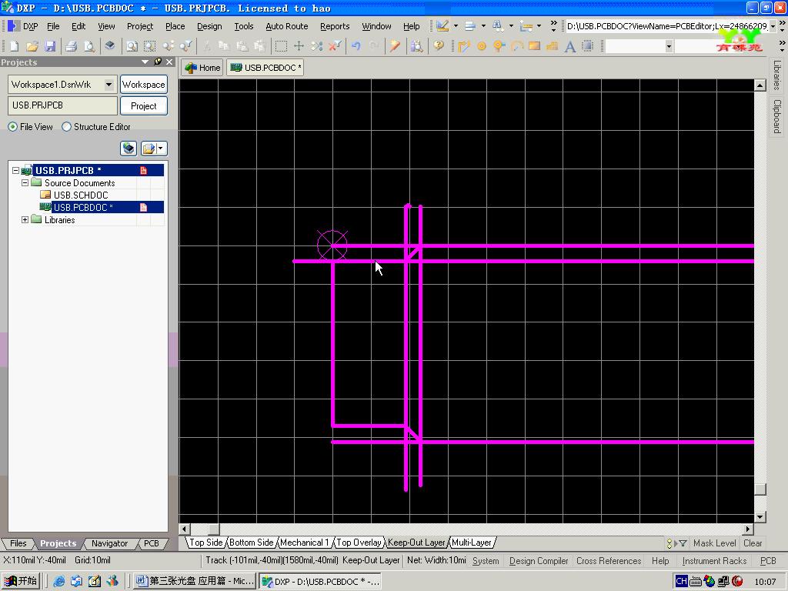Click the Cross Probe icon
Screen dimensions: 788x591
(395, 46)
